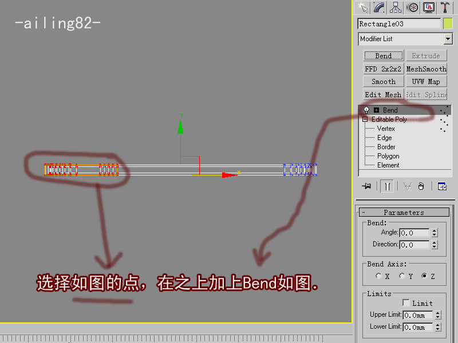Increase the Upper Limit spinner up arrow
Image resolution: width=458 pixels, height=343 pixels.
click(438, 313)
